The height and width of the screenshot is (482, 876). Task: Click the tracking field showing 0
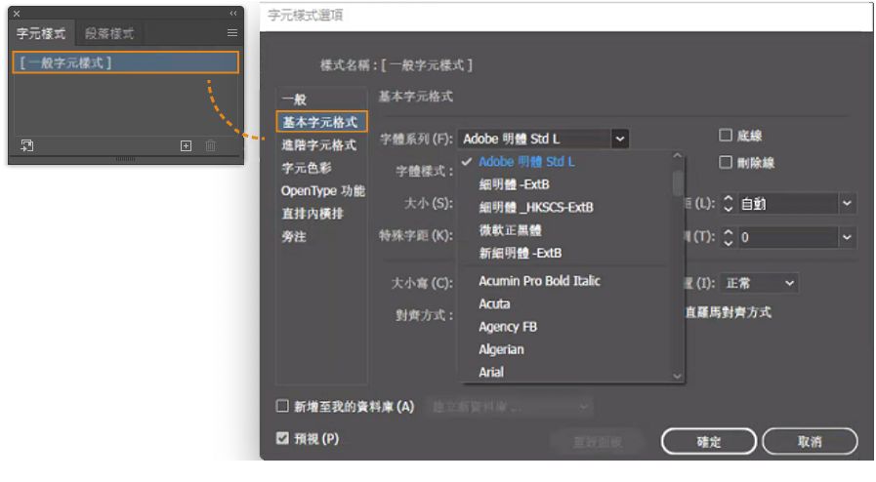click(x=788, y=237)
